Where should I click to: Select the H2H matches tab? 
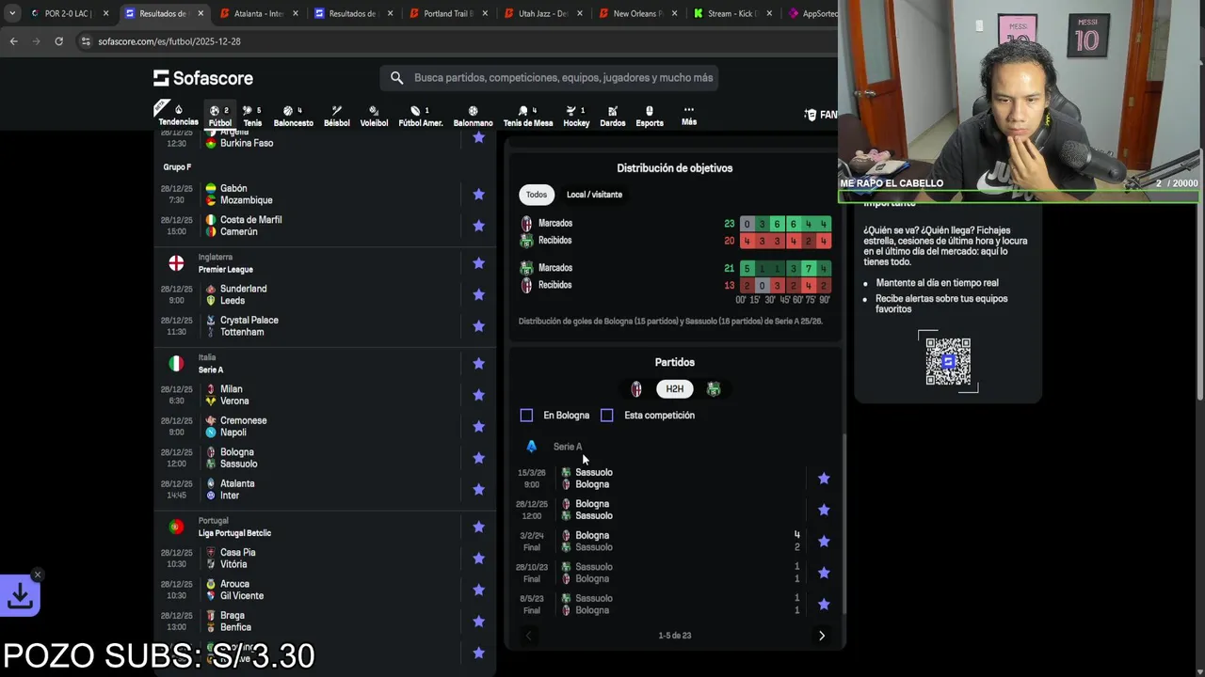pos(675,388)
